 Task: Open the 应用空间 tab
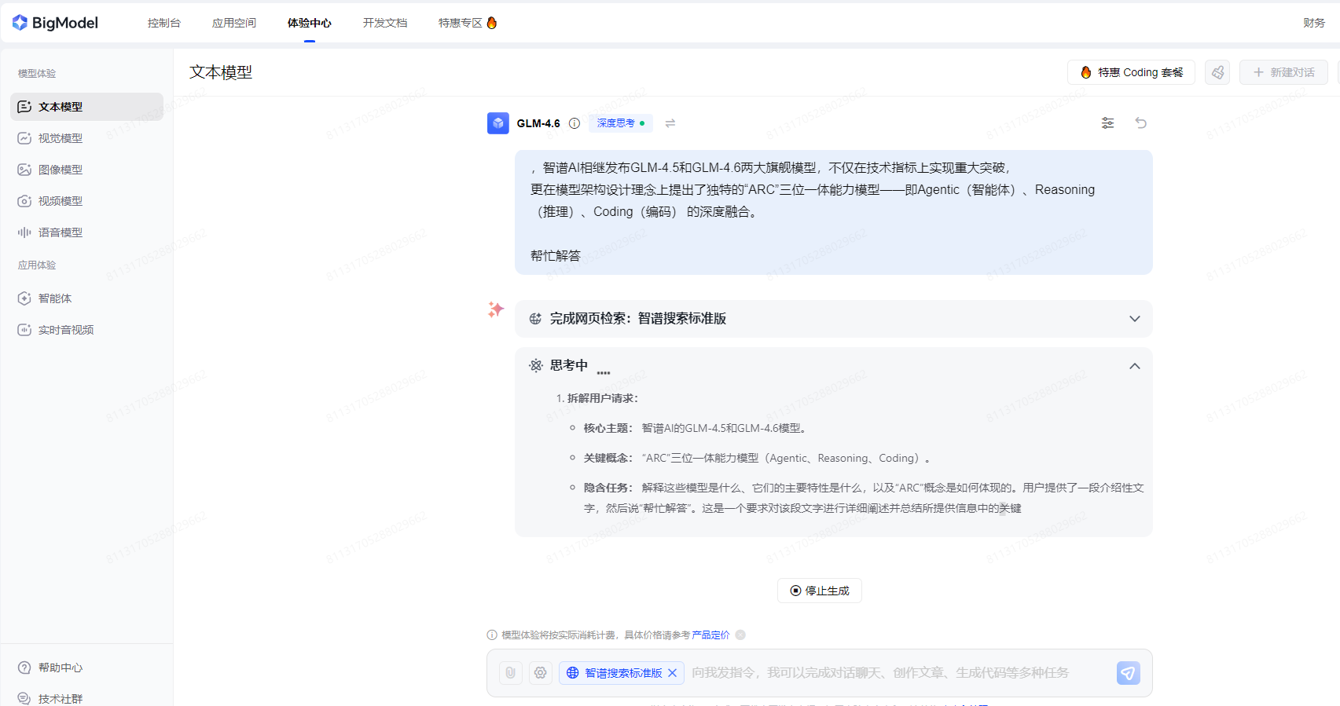click(x=234, y=23)
